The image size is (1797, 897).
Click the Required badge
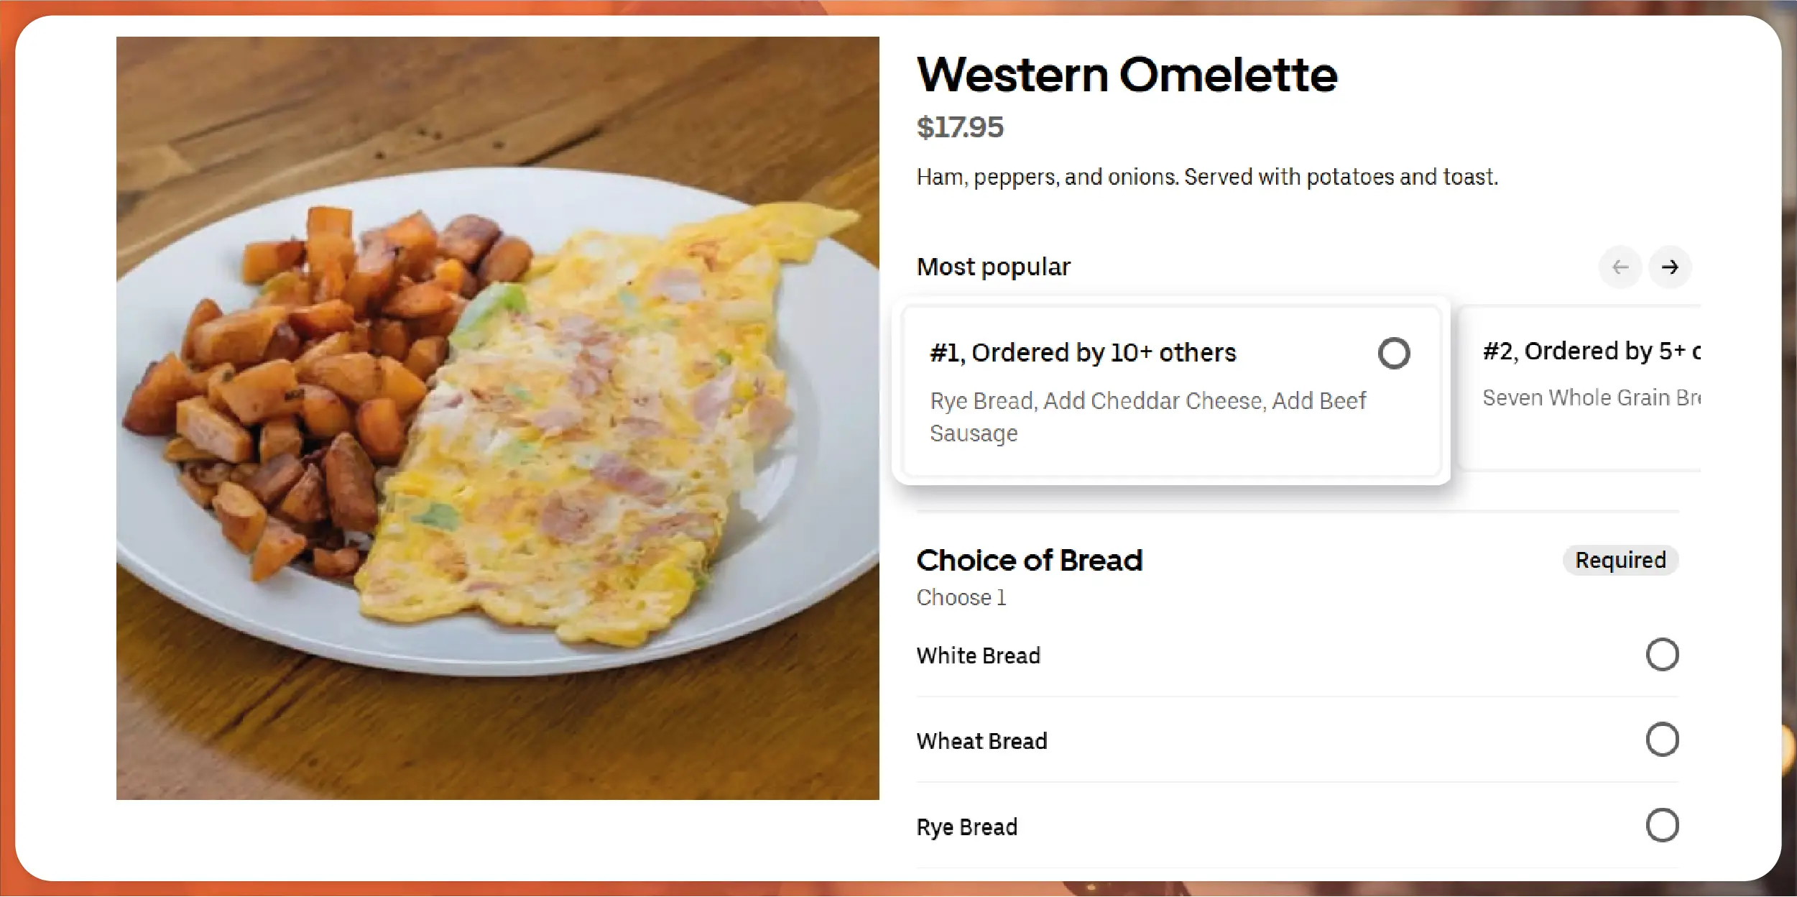(x=1620, y=560)
